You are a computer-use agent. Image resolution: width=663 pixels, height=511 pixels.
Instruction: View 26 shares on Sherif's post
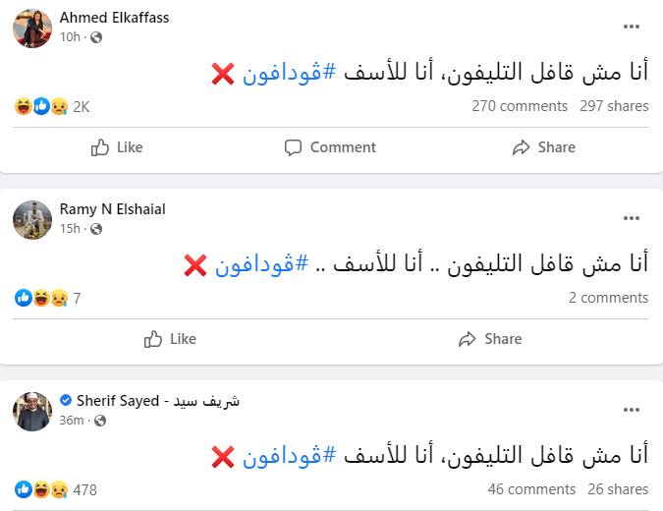coord(618,488)
